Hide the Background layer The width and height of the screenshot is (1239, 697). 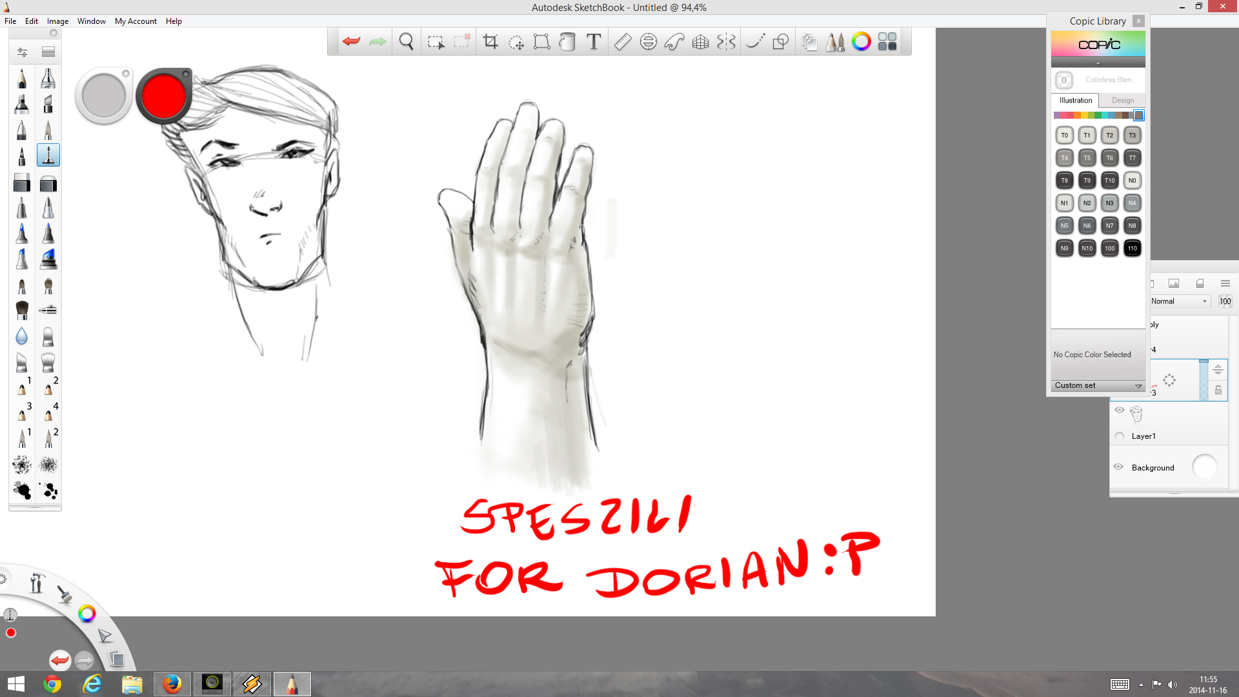tap(1119, 467)
